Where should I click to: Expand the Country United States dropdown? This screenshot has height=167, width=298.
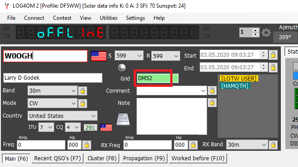(x=62, y=116)
